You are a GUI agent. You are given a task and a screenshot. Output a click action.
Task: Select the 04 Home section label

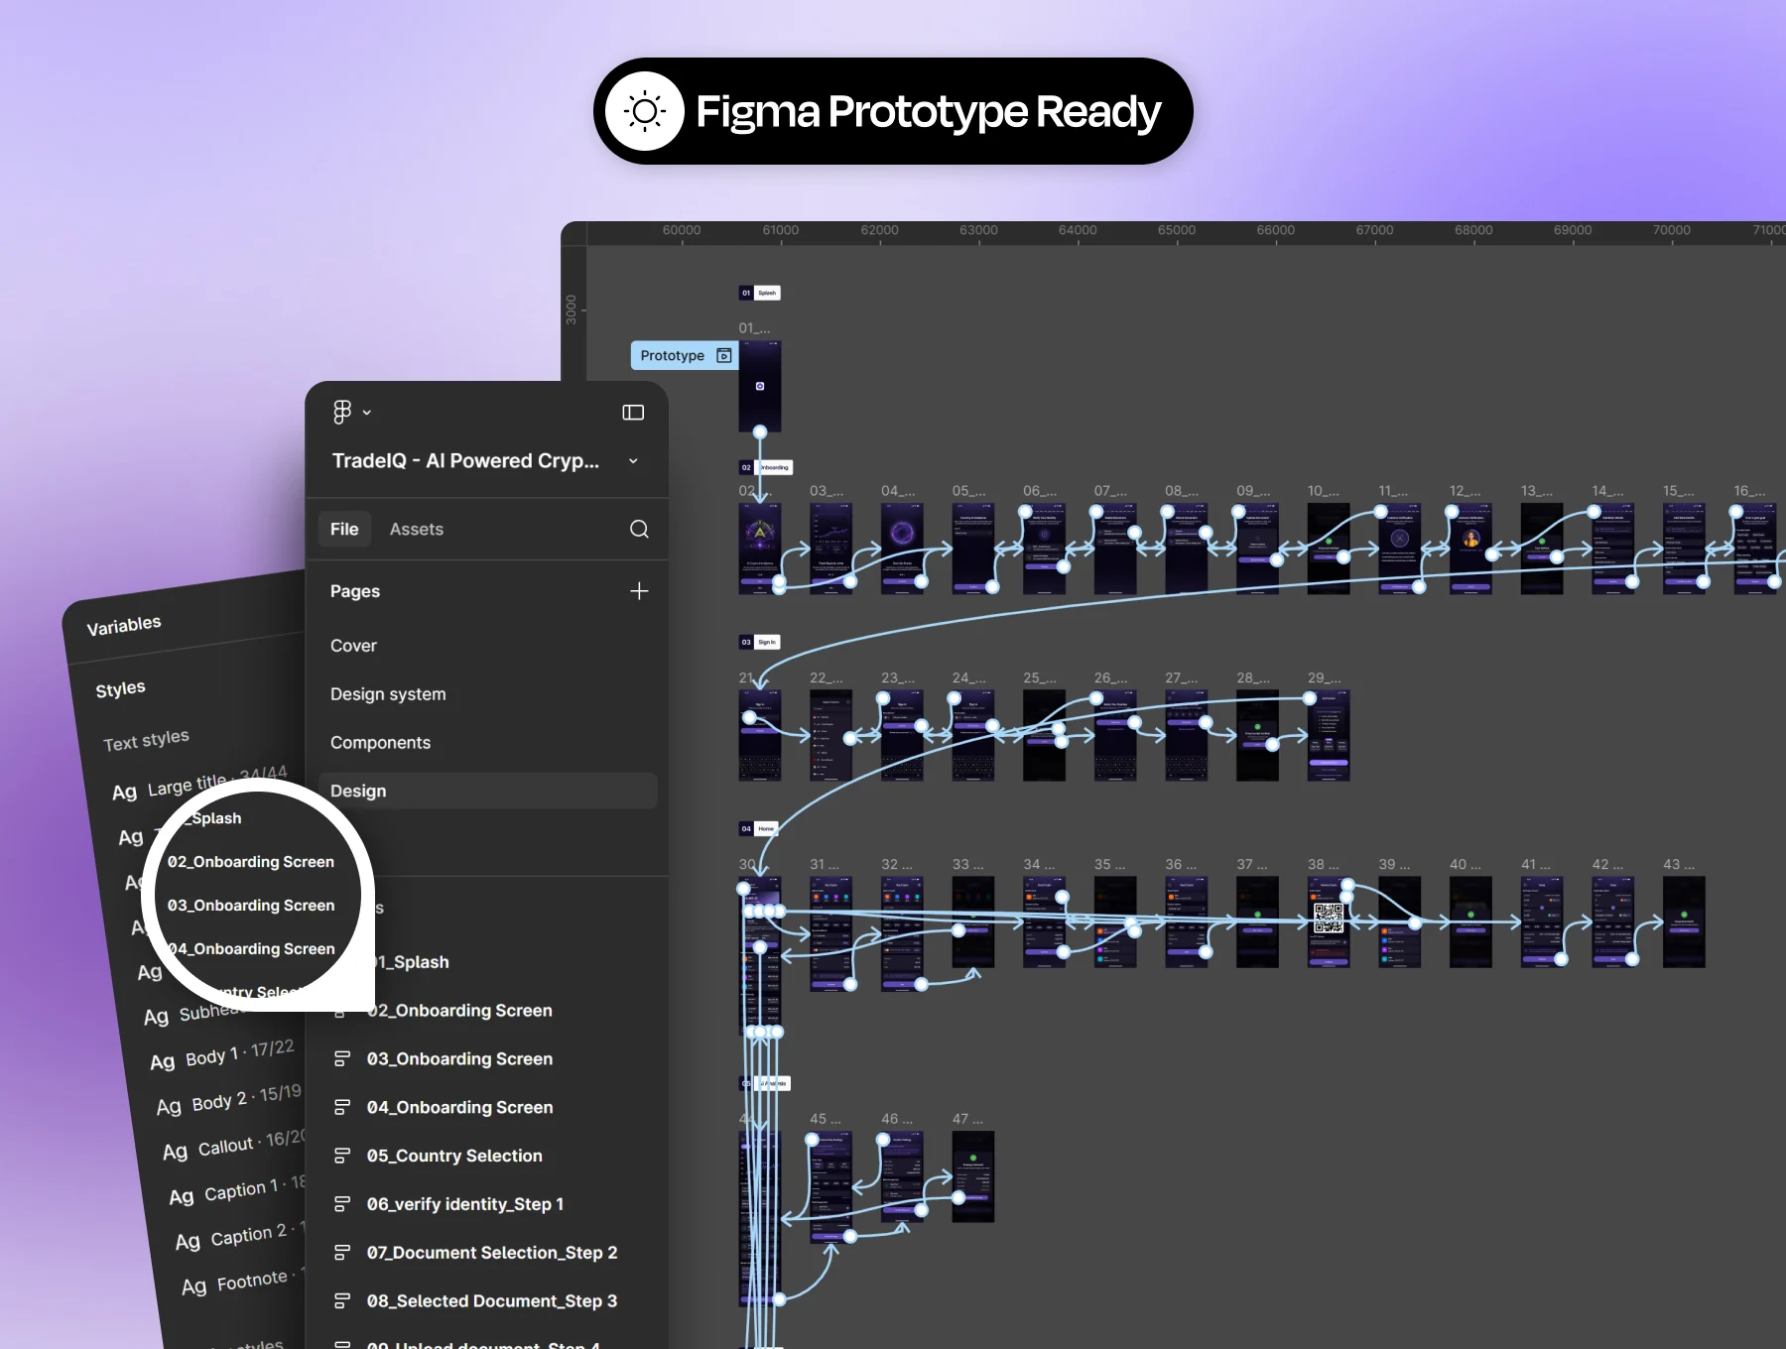click(x=759, y=828)
